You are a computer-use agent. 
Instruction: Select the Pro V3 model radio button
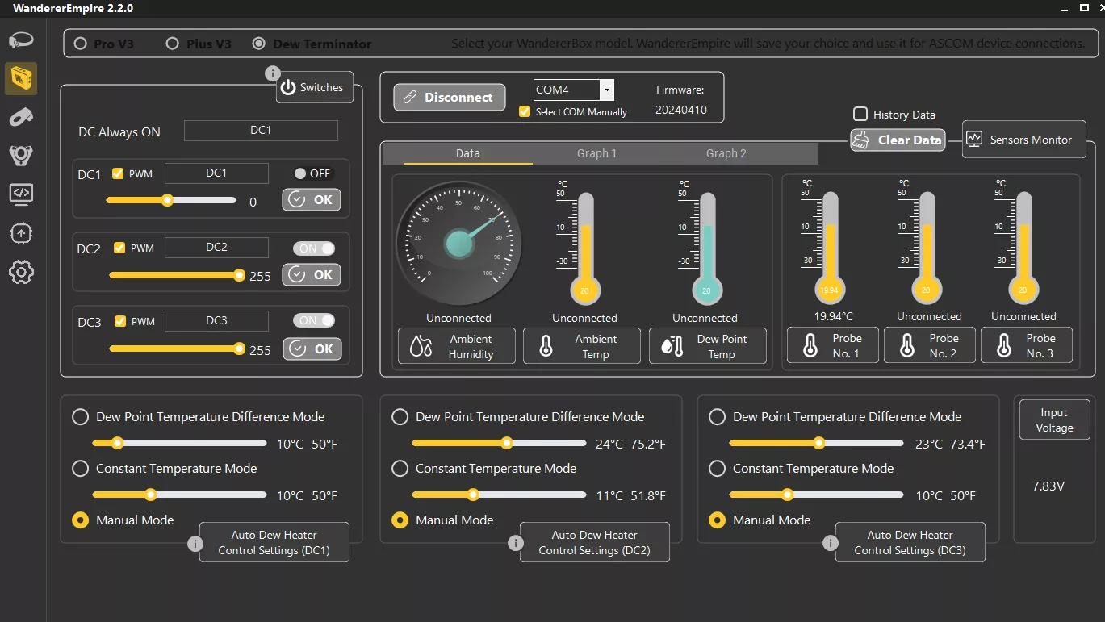coord(81,44)
